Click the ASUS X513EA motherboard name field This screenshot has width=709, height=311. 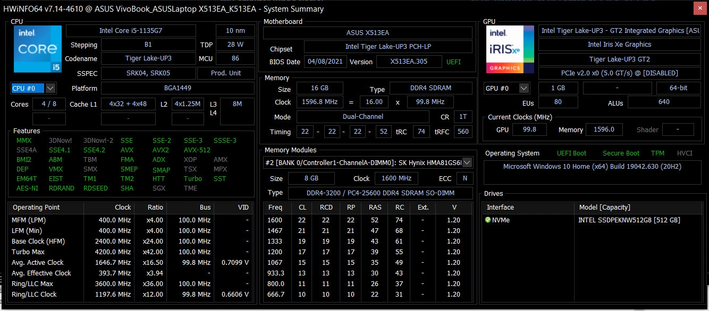click(x=367, y=33)
